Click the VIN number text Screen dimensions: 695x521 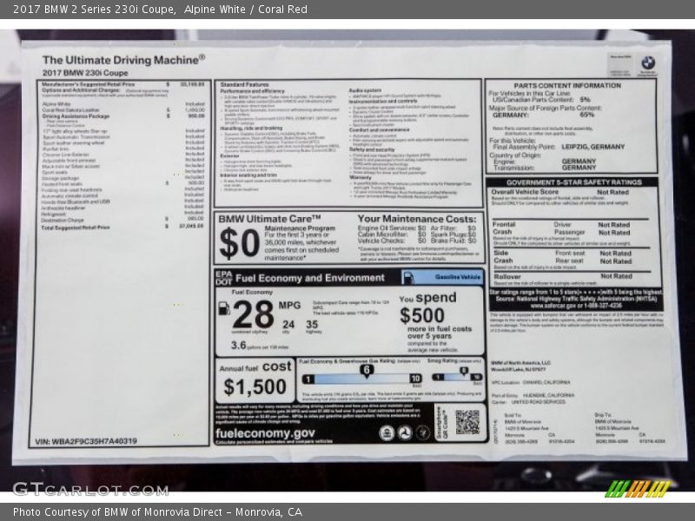click(86, 441)
